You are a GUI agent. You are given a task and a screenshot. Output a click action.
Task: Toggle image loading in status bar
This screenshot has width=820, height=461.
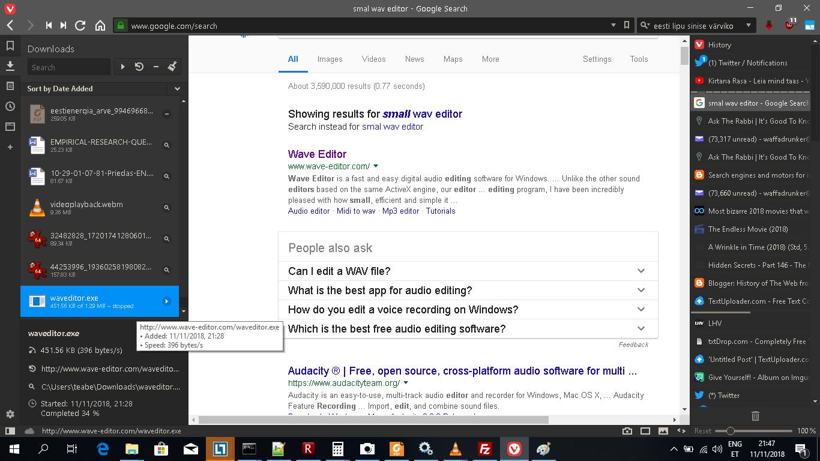point(663,431)
